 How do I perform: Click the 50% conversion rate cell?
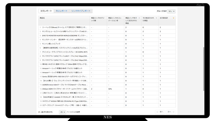(110, 89)
